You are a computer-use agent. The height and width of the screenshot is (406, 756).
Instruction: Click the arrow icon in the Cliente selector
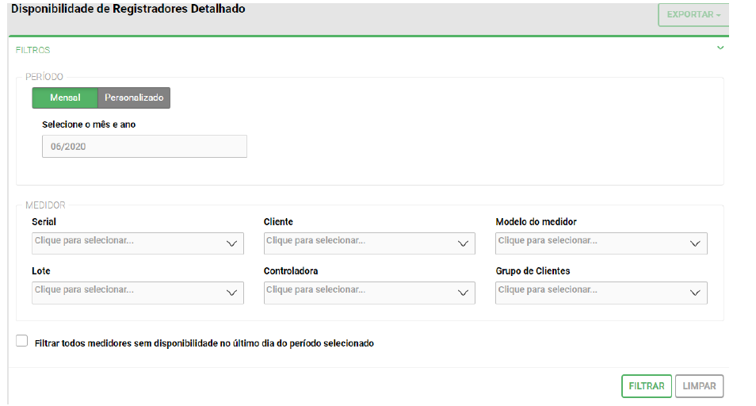coord(464,243)
